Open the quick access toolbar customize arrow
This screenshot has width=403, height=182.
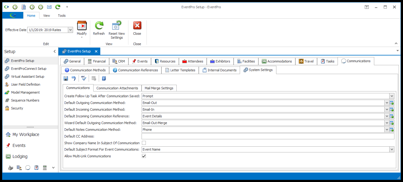67,7
